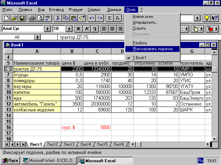The image size is (221, 165).
Task: Click the Open file folder icon
Action: point(14,18)
